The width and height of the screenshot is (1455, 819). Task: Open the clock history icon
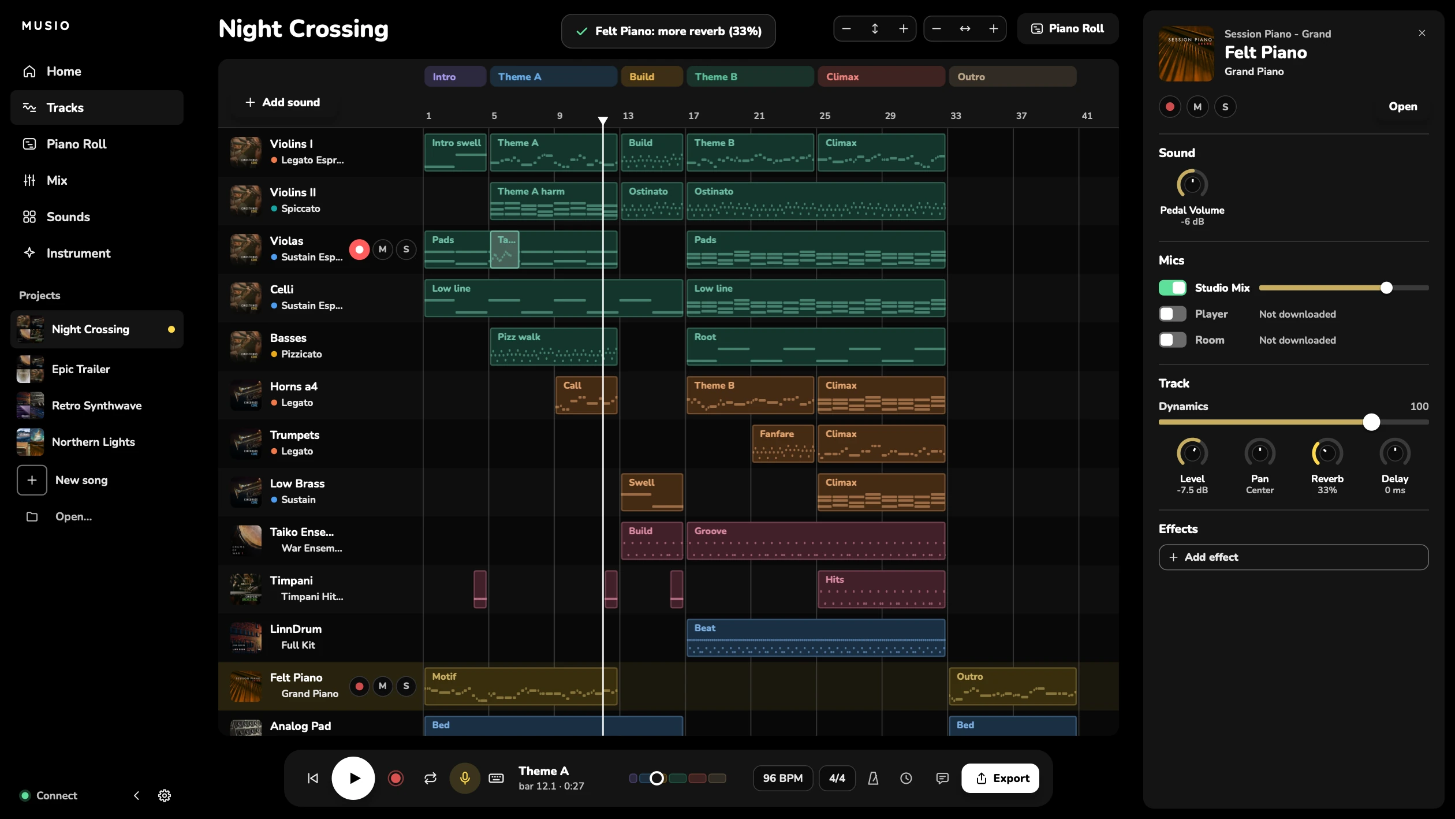point(906,778)
